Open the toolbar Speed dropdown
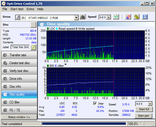 (x=109, y=17)
